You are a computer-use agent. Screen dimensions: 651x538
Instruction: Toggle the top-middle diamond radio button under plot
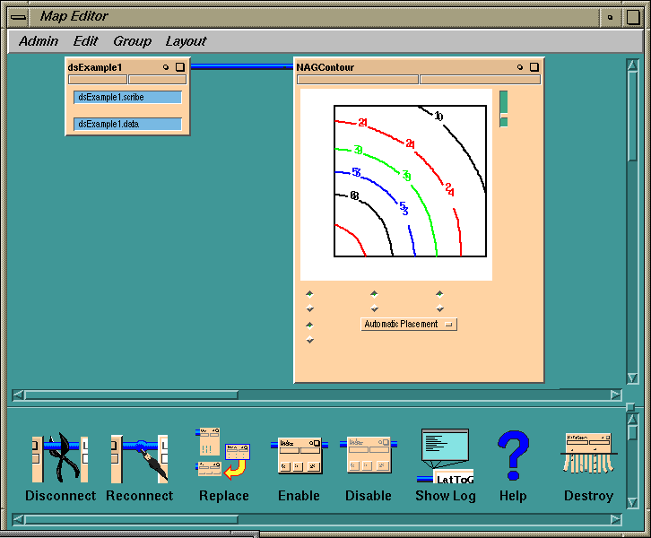tap(374, 293)
